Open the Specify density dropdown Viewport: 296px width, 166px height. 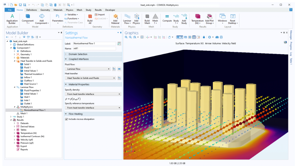click(x=93, y=94)
